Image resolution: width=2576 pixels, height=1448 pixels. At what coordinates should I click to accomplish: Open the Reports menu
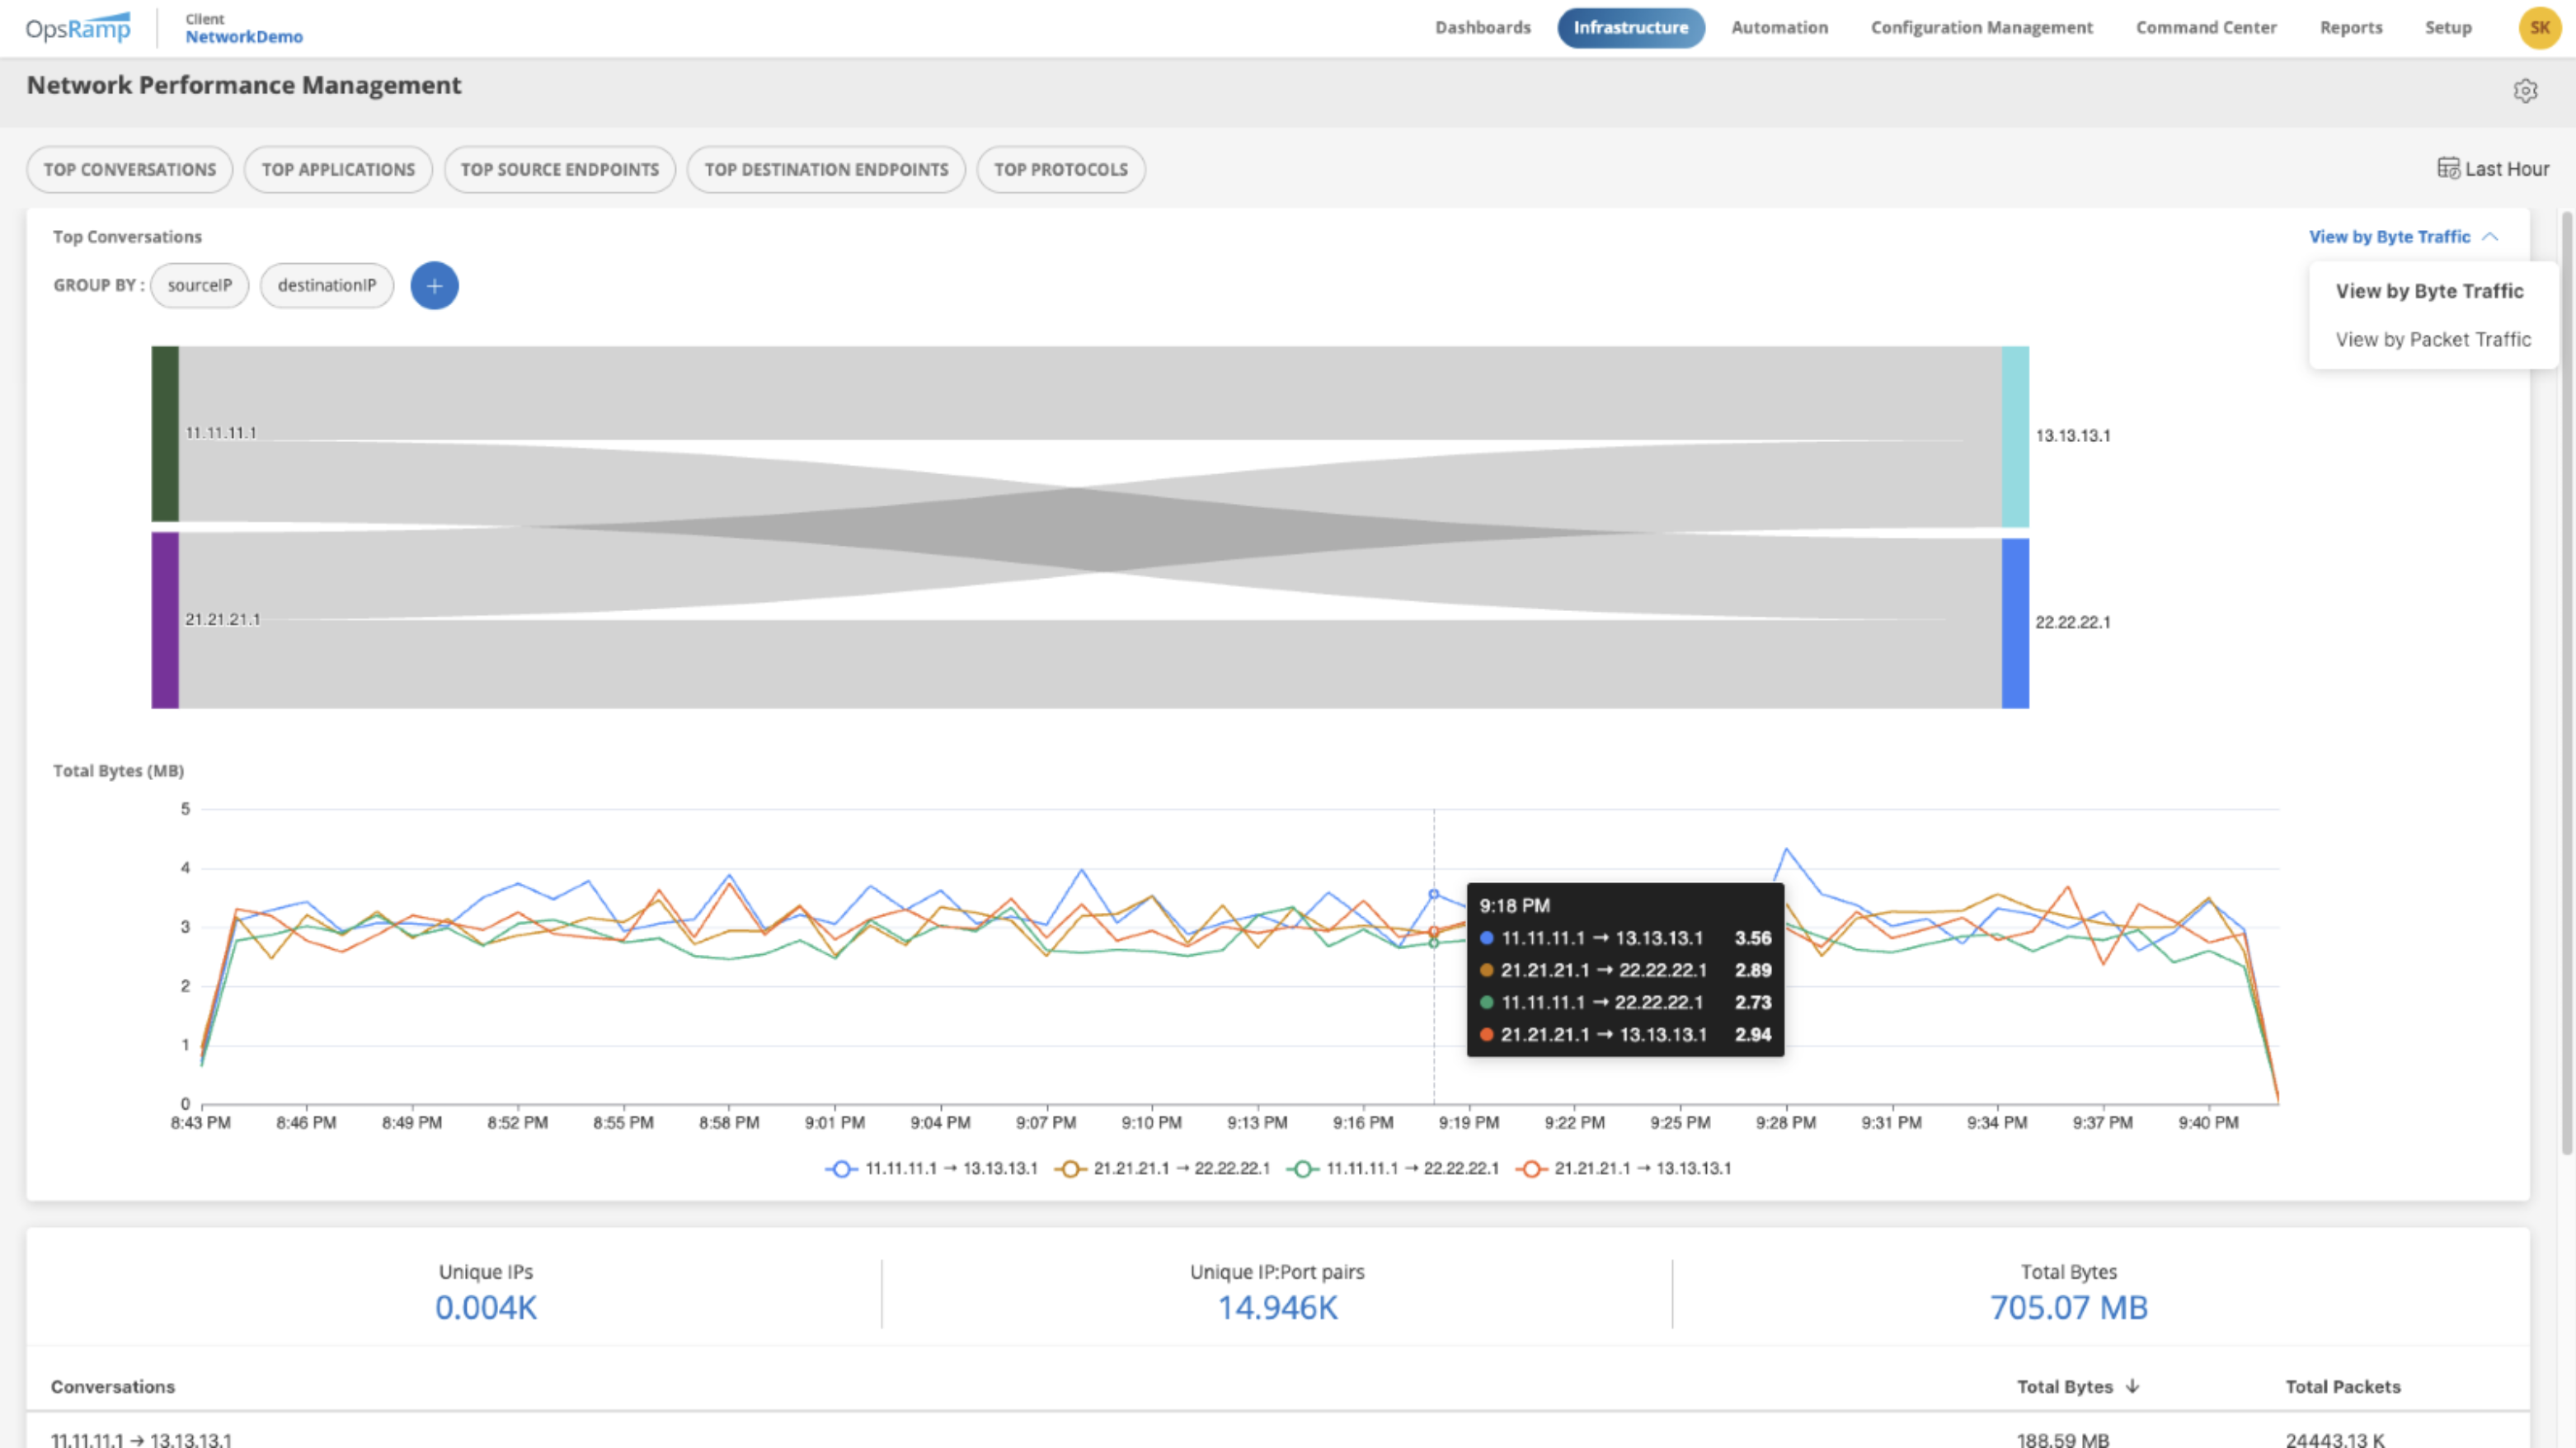[x=2350, y=28]
